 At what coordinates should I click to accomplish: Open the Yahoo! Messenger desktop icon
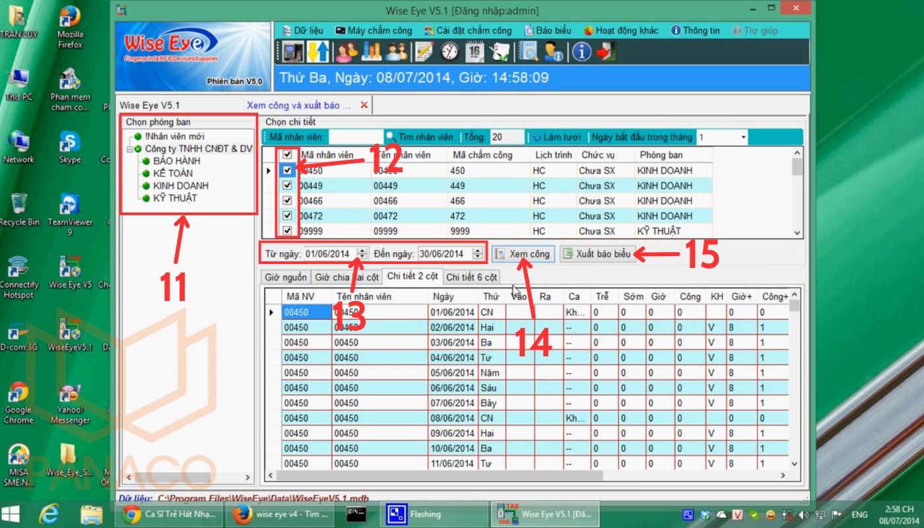click(70, 403)
